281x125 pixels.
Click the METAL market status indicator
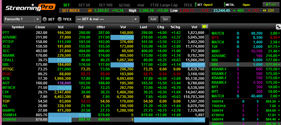point(237,5)
